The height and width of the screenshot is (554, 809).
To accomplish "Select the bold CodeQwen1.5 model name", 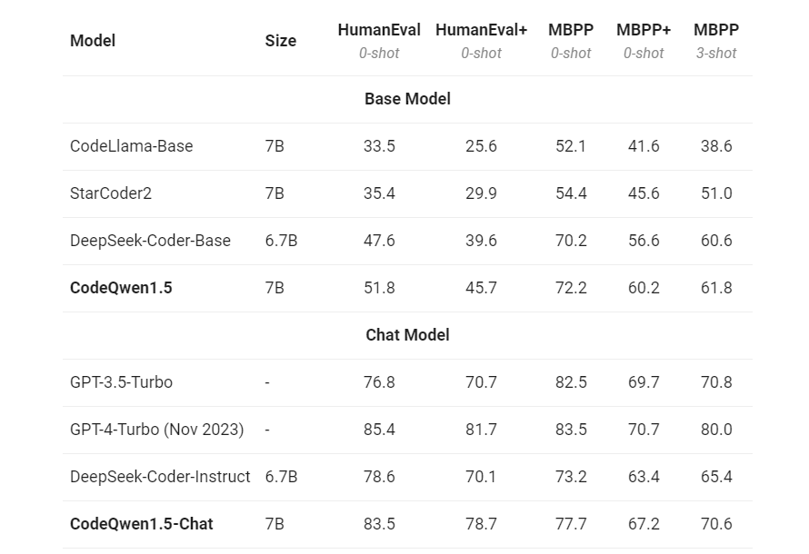I will tap(121, 288).
